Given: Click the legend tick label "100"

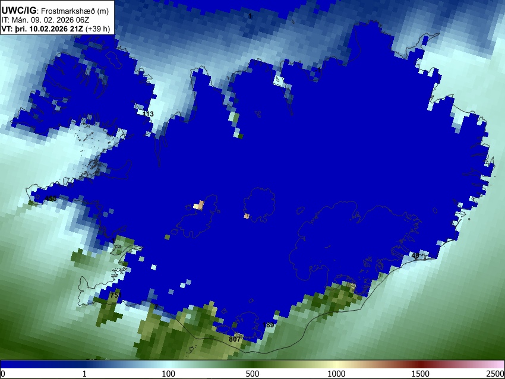Looking at the screenshot, I should (x=169, y=374).
